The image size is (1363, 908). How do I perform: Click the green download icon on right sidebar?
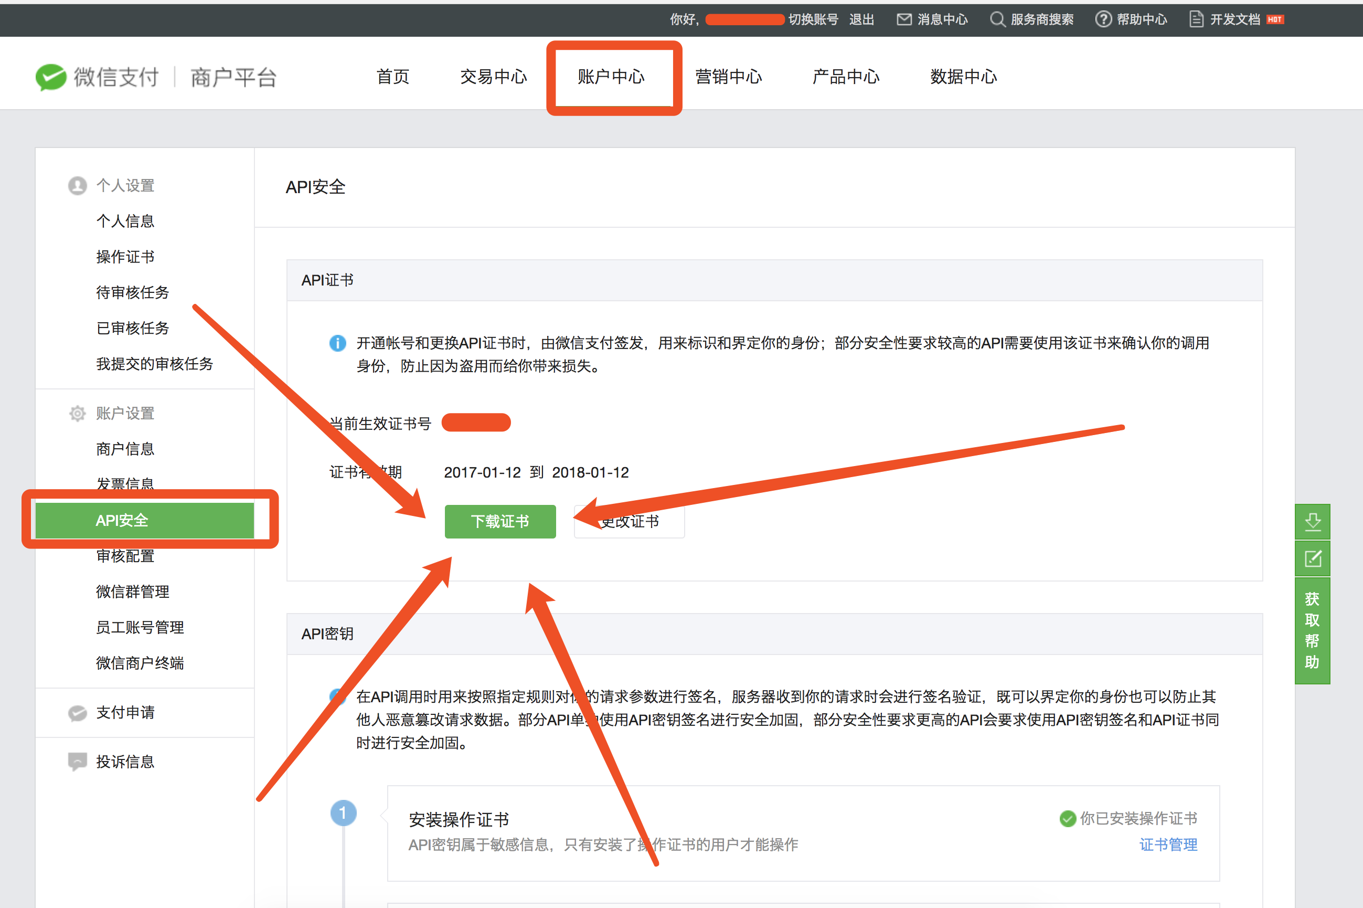(1312, 522)
